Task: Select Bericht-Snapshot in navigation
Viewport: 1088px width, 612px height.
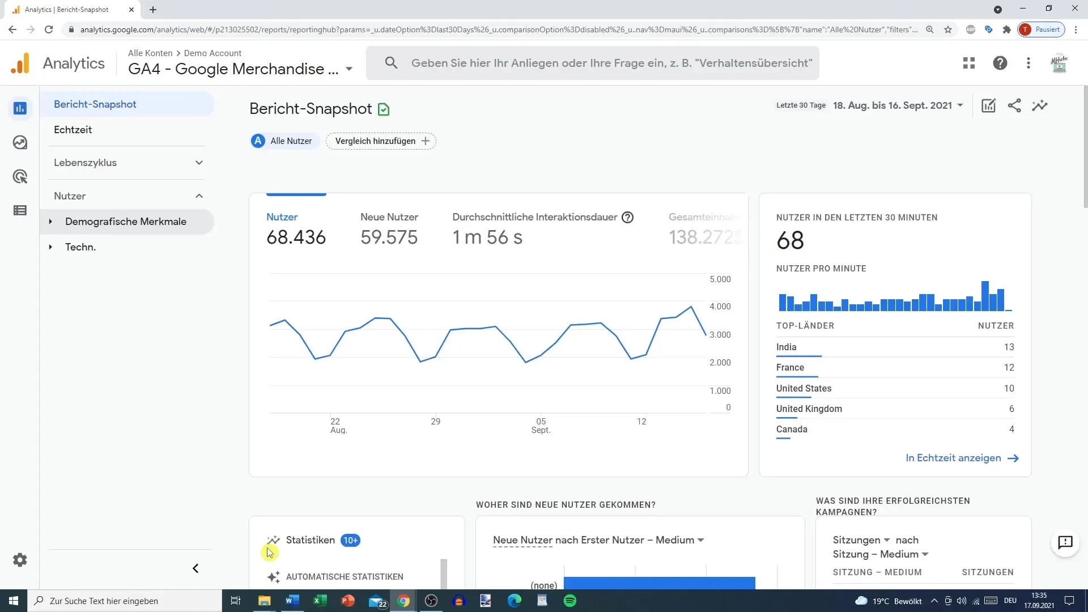Action: (x=127, y=104)
